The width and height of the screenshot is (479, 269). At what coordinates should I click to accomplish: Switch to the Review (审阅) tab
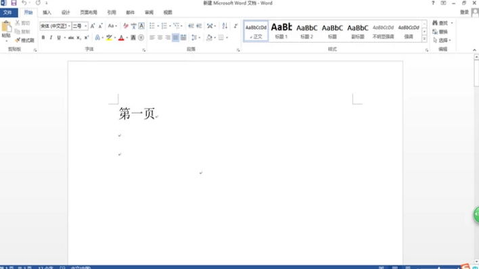(x=149, y=13)
